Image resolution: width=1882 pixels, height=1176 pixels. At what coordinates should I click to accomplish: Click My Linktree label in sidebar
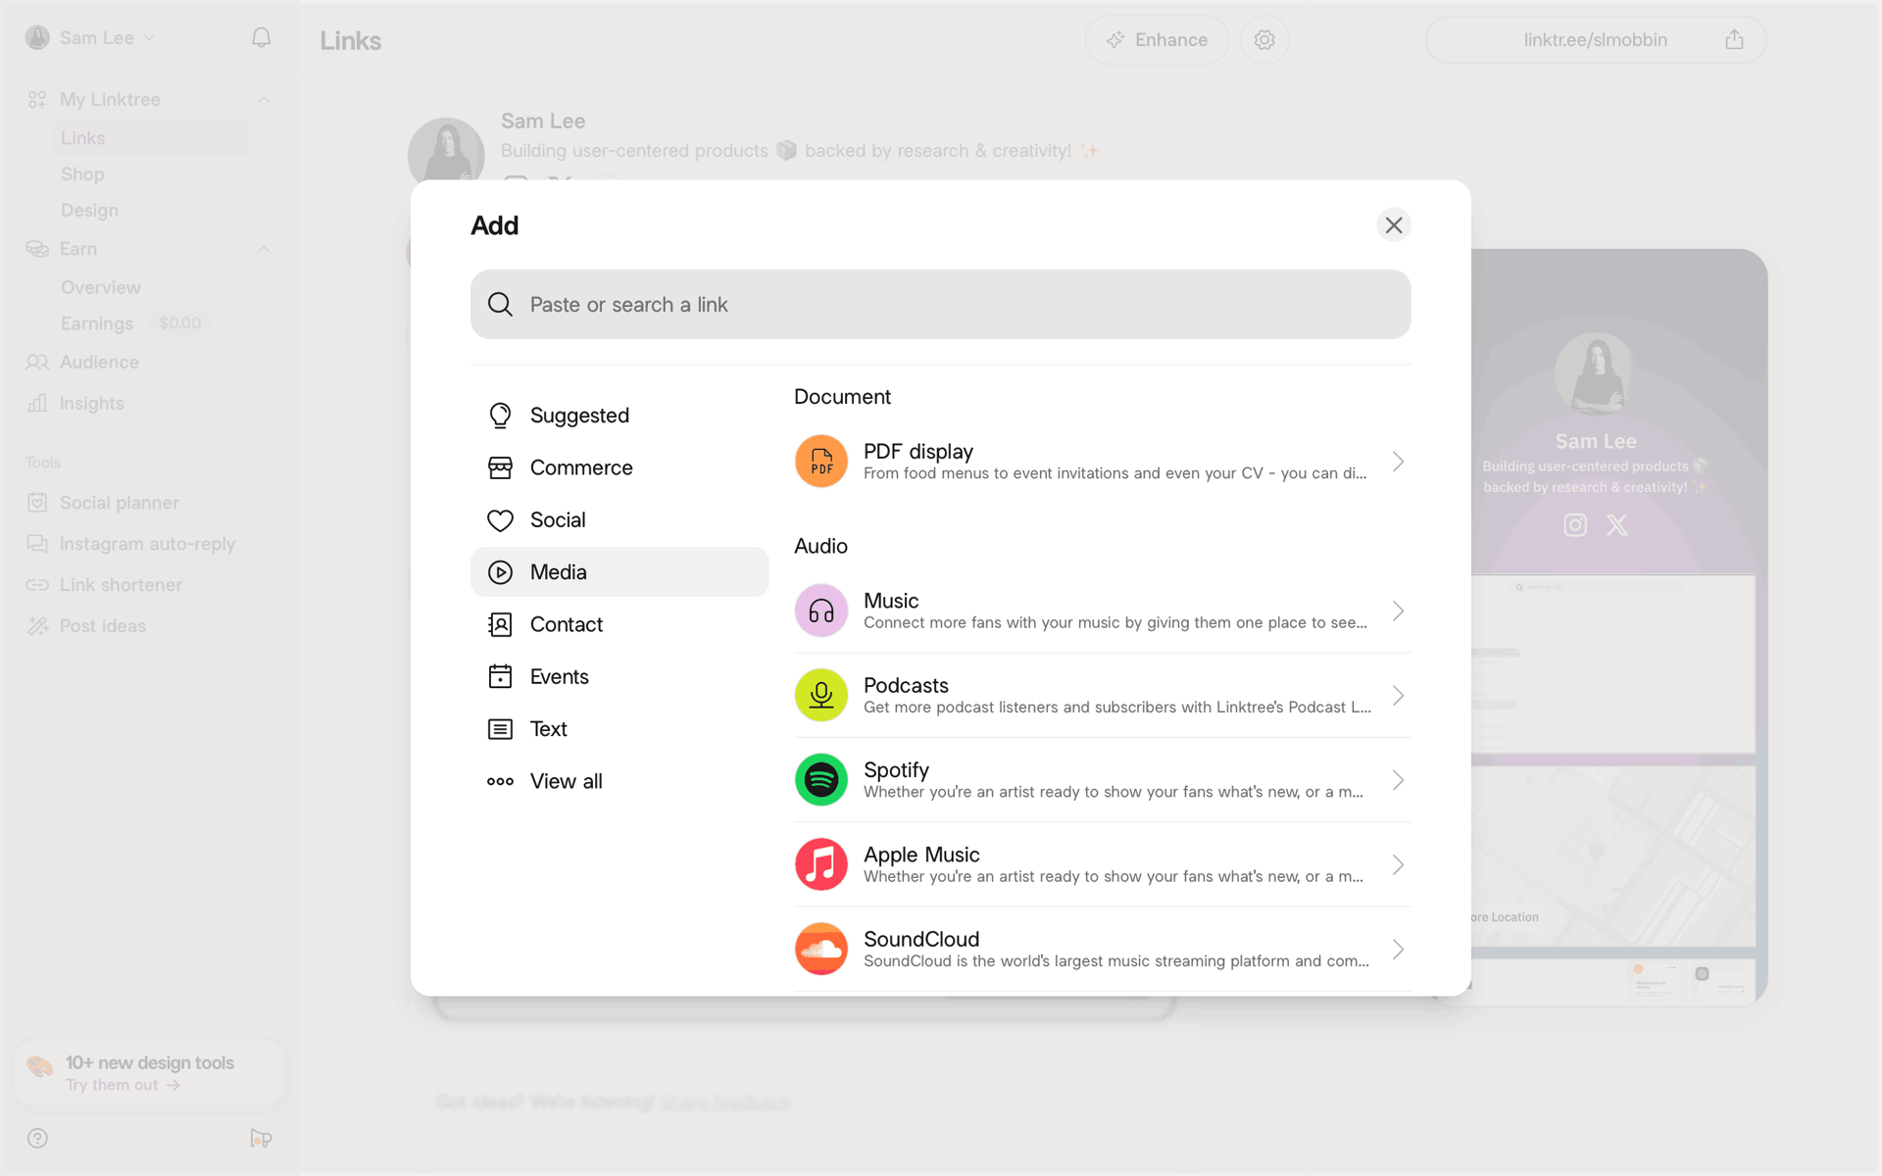click(x=110, y=100)
